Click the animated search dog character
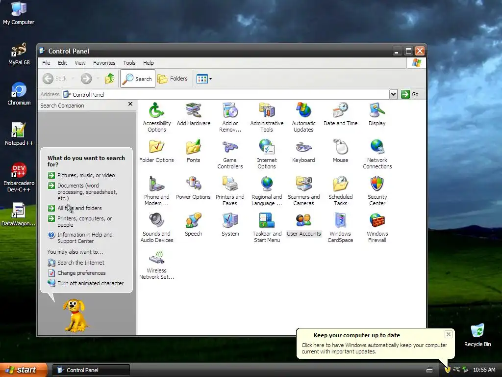502x377 pixels. click(x=75, y=316)
